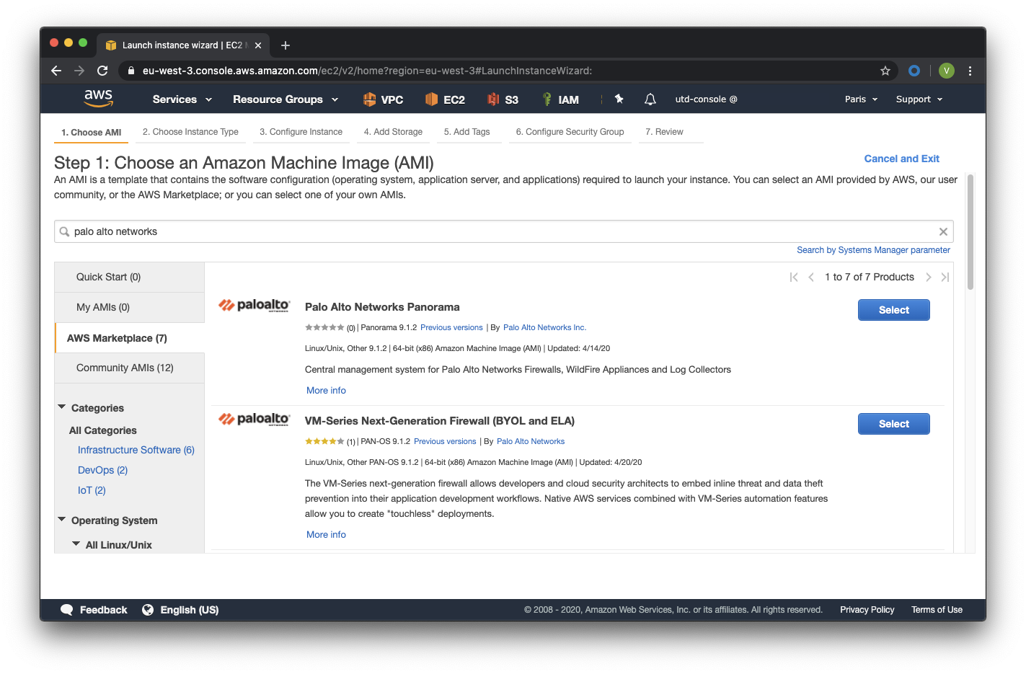1026x674 pixels.
Task: Filter by IoT category
Action: [92, 490]
